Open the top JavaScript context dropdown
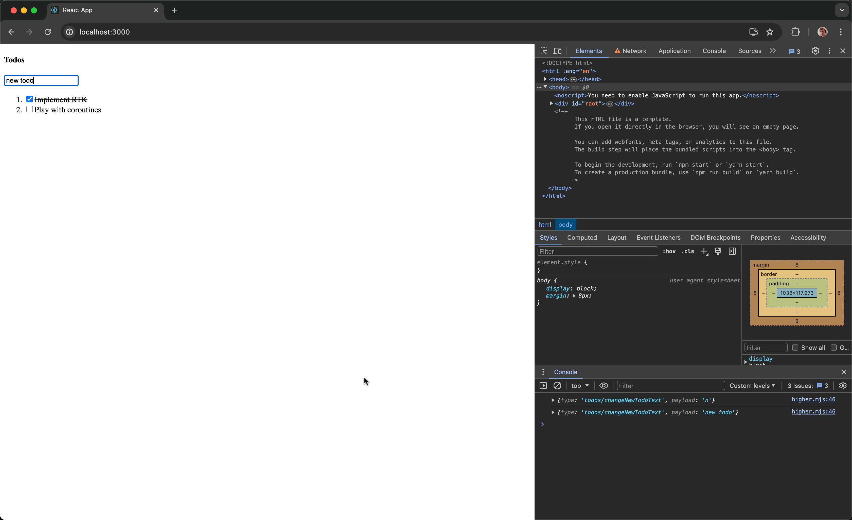 click(580, 385)
